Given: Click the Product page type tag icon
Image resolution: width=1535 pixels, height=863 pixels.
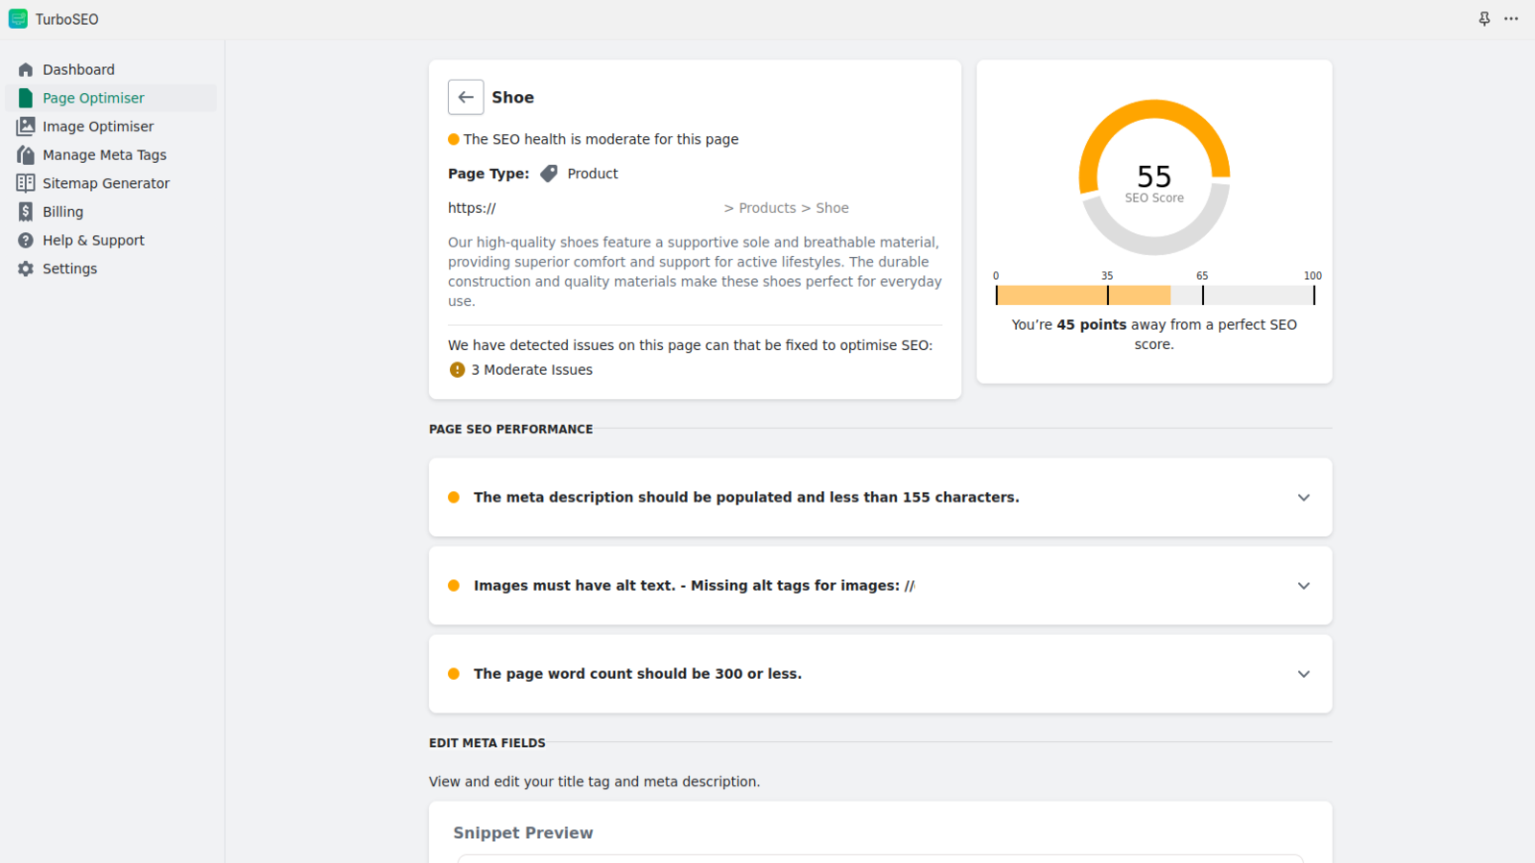Looking at the screenshot, I should point(549,174).
